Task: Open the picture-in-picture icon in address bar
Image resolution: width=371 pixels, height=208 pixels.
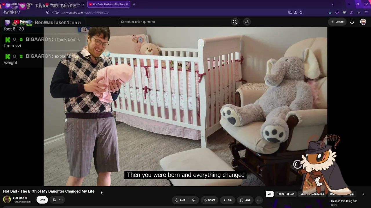Action: tap(290, 12)
